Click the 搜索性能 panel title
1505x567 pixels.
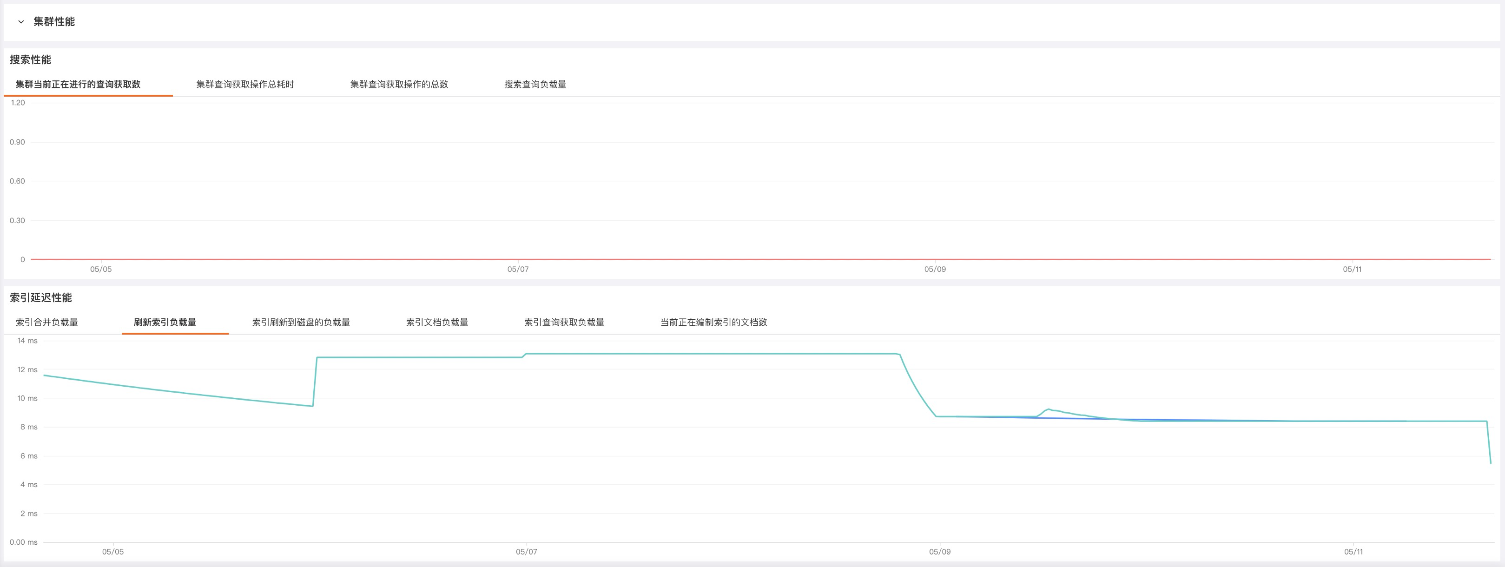[30, 60]
